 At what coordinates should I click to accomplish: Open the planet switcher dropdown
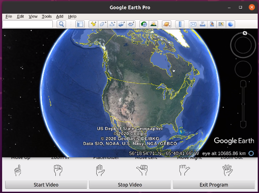coord(166,24)
